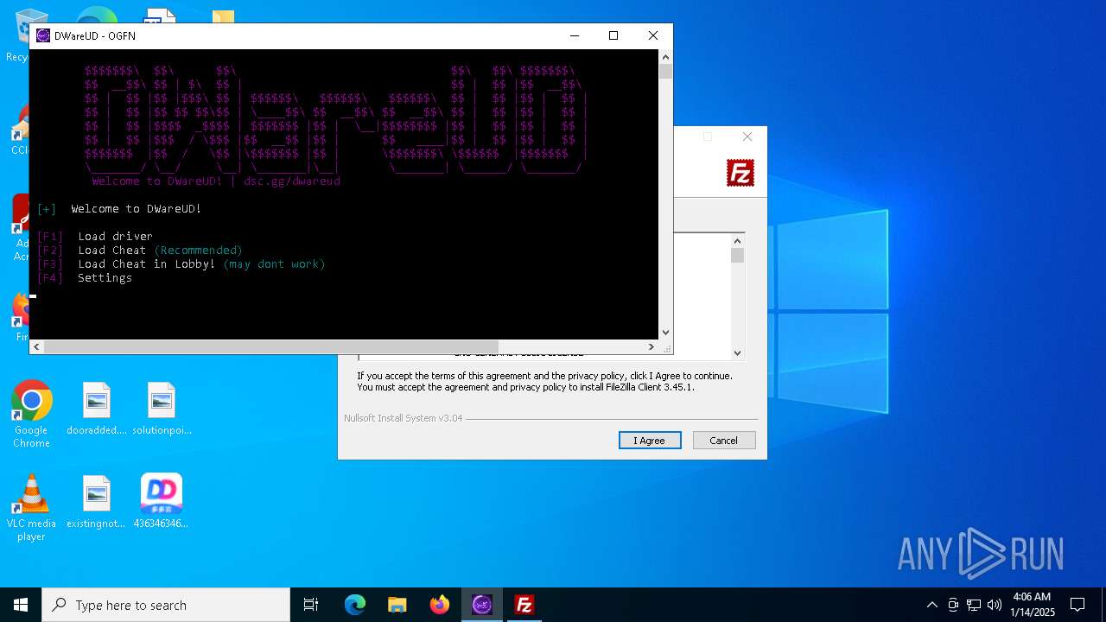Click the I Agree button
Screen dimensions: 1106x622
[650, 441]
